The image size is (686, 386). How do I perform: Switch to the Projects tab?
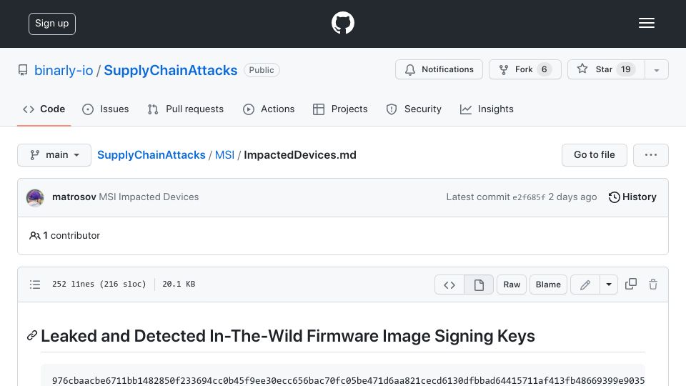(x=340, y=109)
